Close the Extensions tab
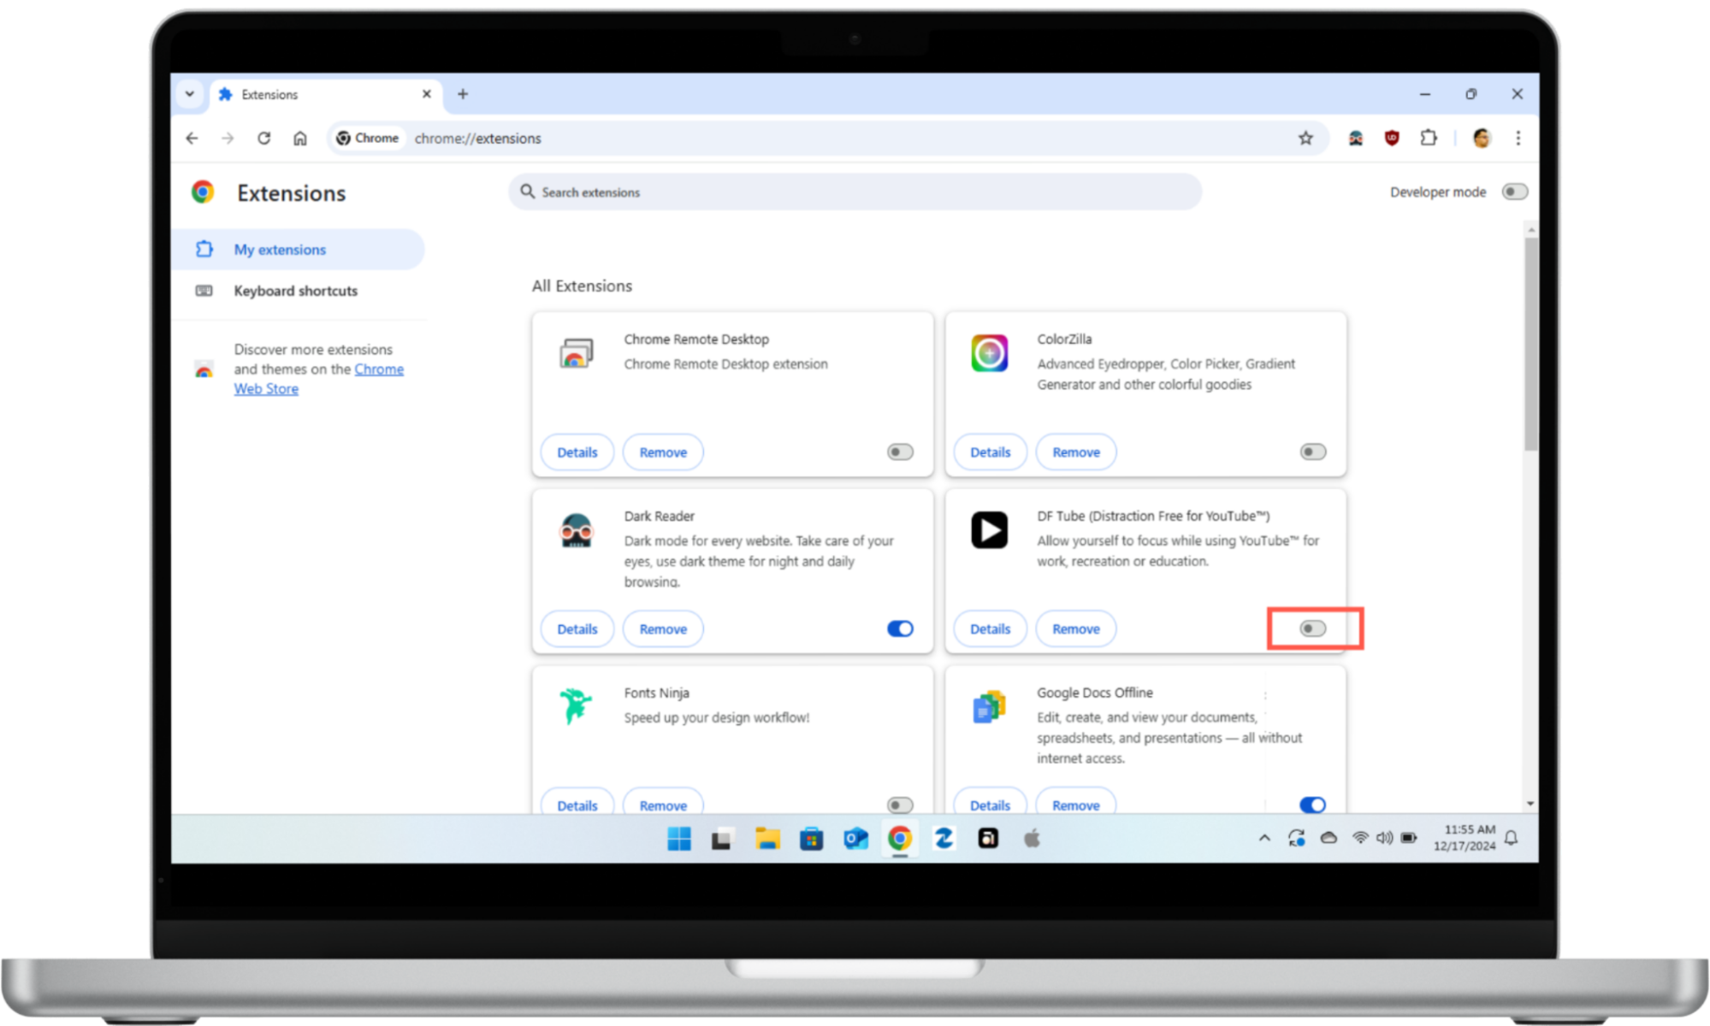 tap(426, 94)
